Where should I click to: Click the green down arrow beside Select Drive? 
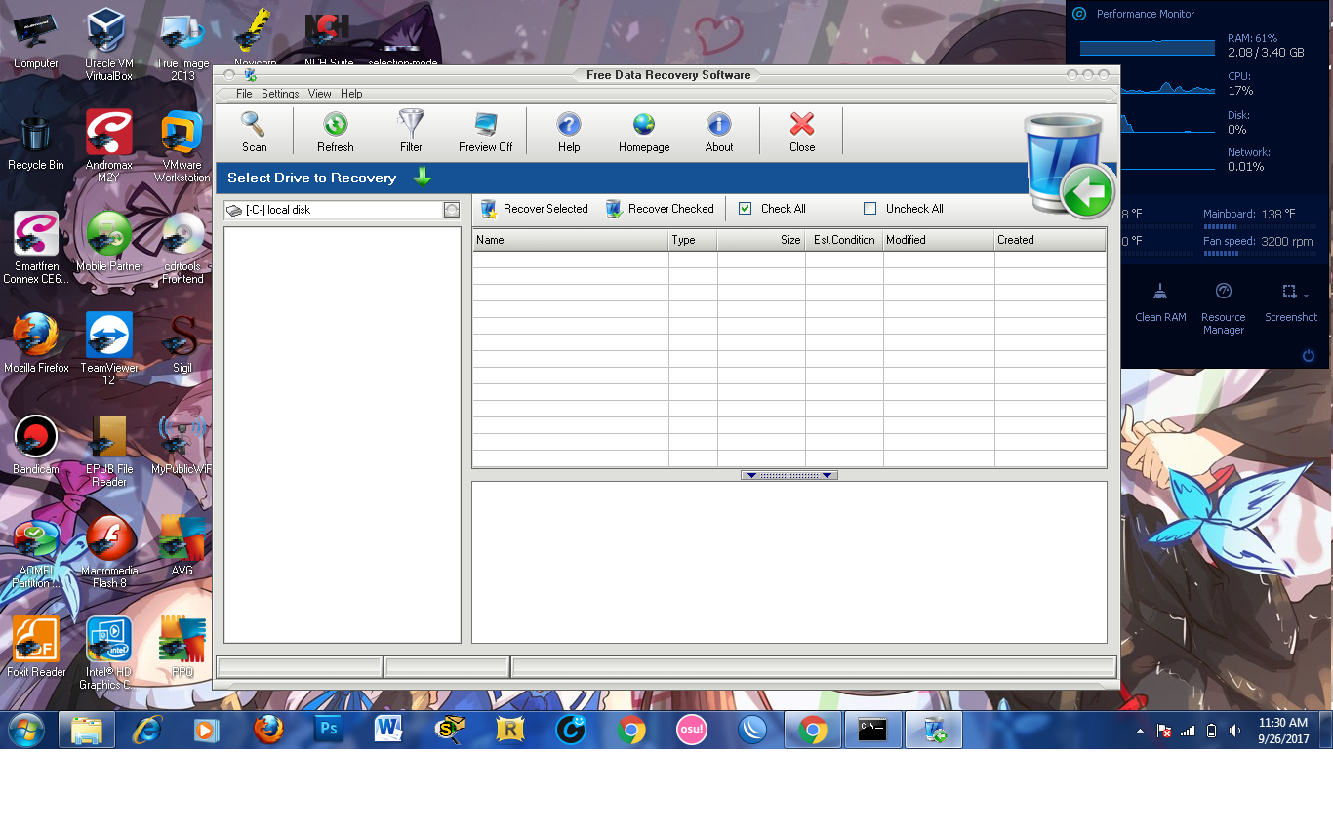click(x=422, y=177)
